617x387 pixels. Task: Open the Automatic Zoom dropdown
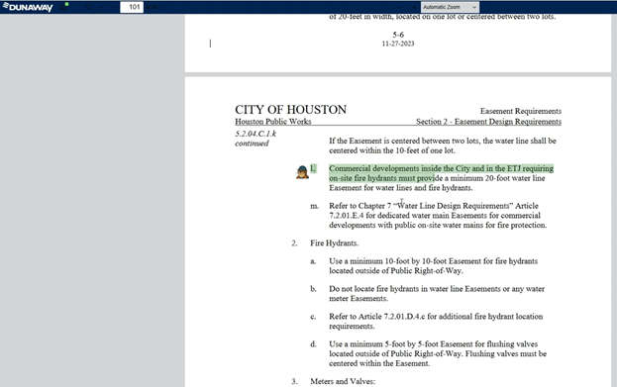(450, 7)
